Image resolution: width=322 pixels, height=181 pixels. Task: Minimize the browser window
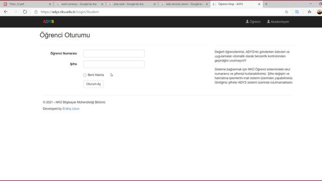(x=310, y=4)
